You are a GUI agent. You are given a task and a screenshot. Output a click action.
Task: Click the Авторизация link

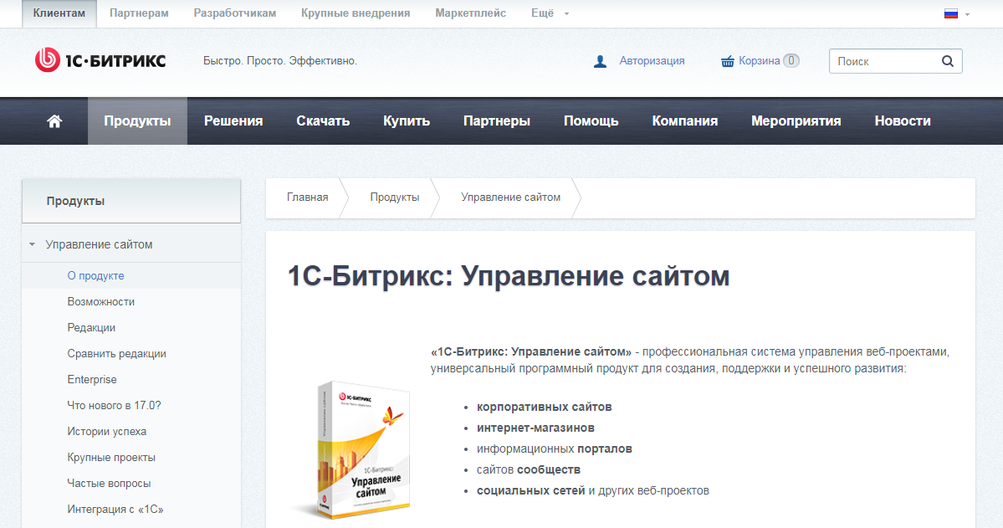(x=652, y=59)
